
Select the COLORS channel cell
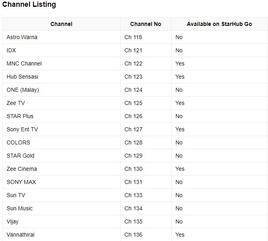(x=18, y=142)
